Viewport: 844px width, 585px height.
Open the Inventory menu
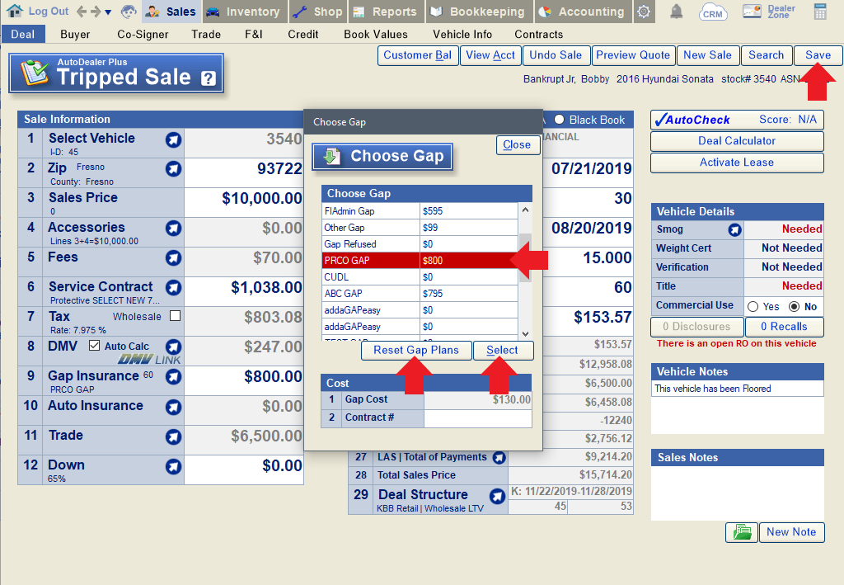(x=243, y=12)
